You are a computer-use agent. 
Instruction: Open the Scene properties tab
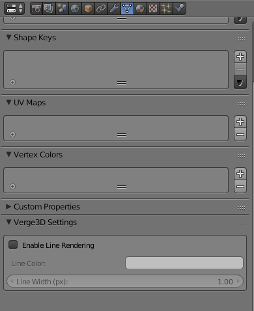coord(62,8)
